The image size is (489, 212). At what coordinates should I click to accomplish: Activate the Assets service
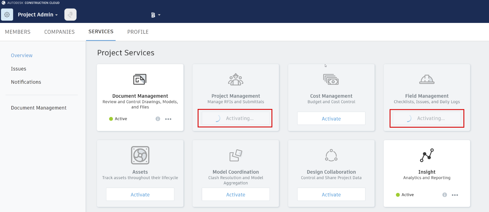[x=140, y=194]
